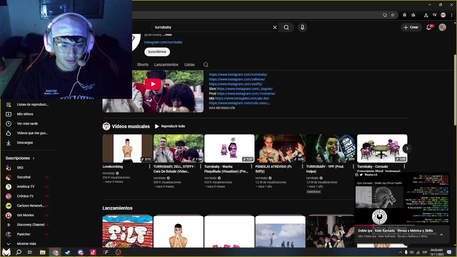This screenshot has height=257, width=457.
Task: Open options menu for Lovebombing video
Action: tap(150, 167)
